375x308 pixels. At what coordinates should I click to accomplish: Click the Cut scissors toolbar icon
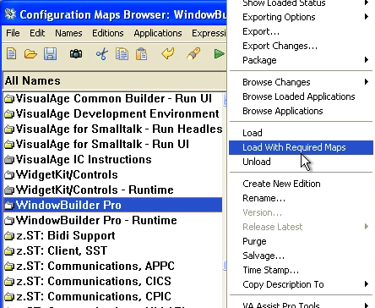pyautogui.click(x=102, y=53)
